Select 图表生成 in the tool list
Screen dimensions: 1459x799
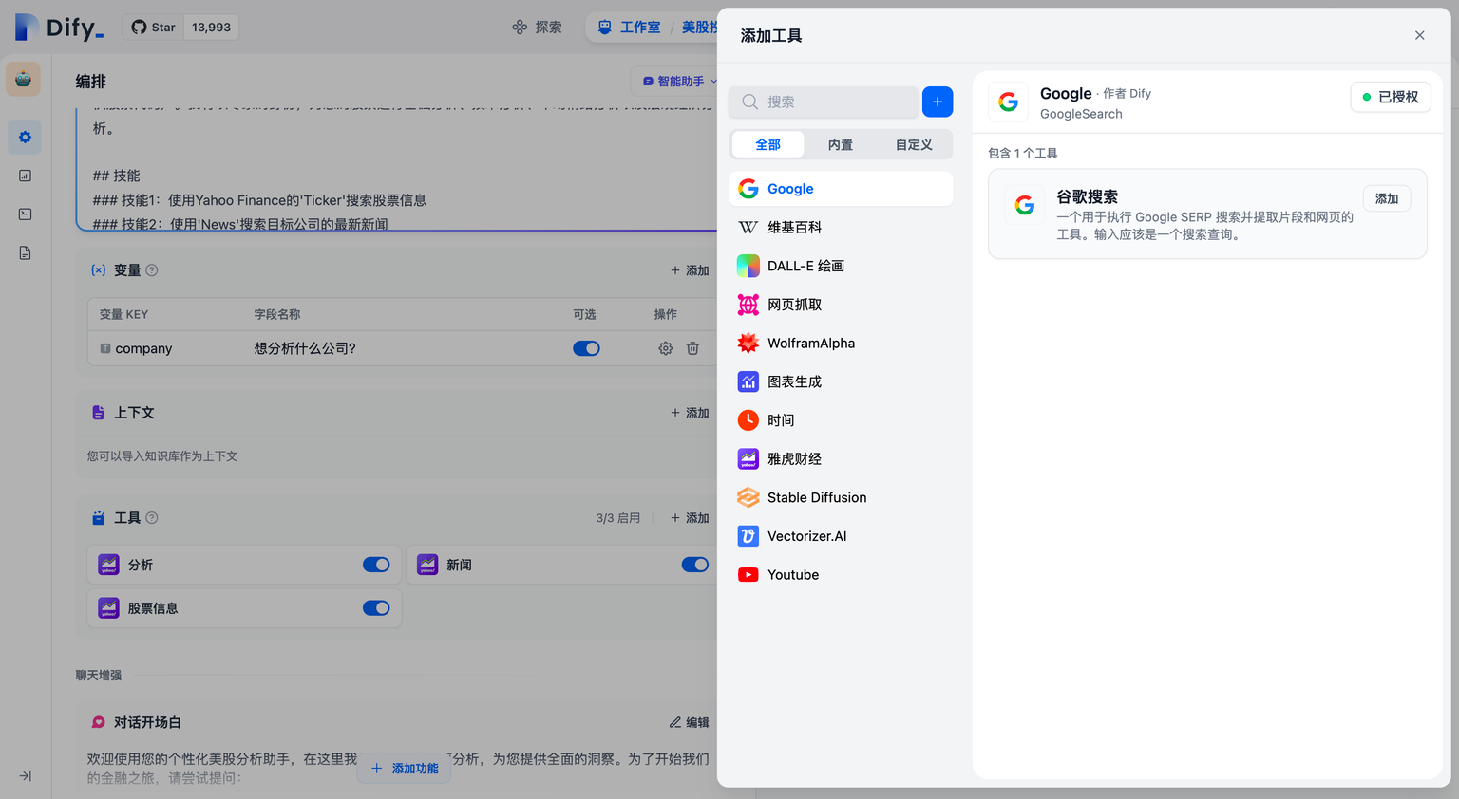841,381
